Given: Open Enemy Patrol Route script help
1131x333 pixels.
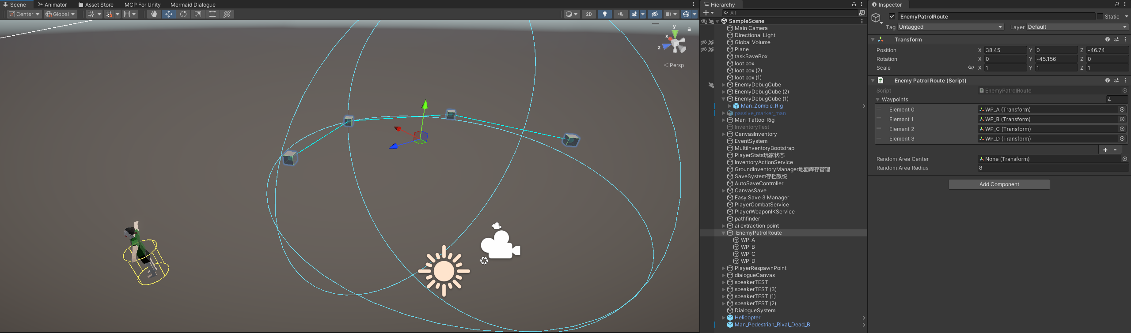Looking at the screenshot, I should click(x=1108, y=80).
